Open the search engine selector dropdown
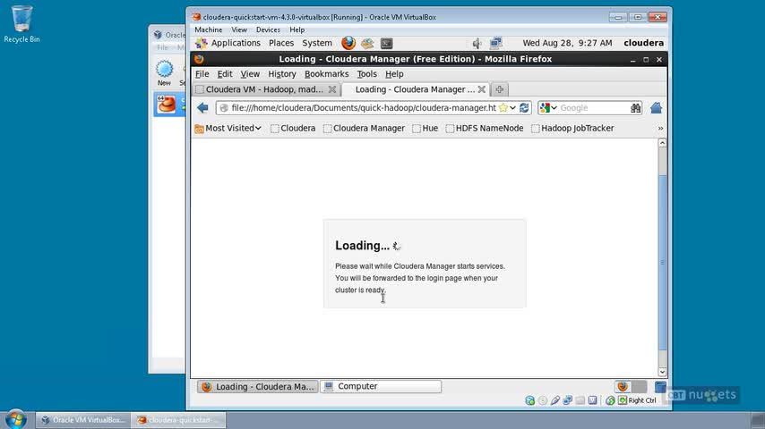The height and width of the screenshot is (429, 765). [549, 108]
